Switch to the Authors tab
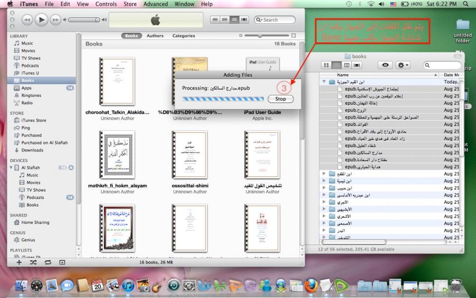Image resolution: width=476 pixels, height=298 pixels. 155,36
